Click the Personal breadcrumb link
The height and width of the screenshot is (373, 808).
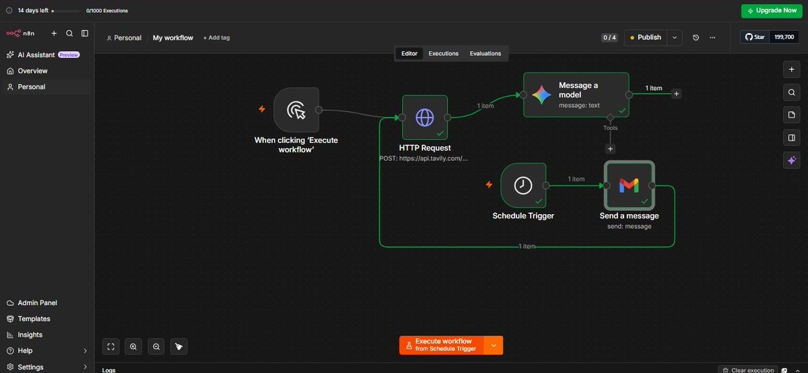pyautogui.click(x=124, y=38)
